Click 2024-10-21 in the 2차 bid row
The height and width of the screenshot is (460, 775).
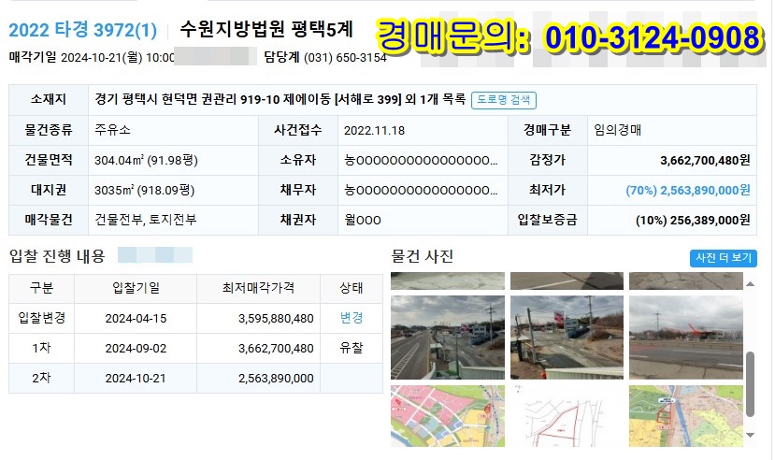point(136,379)
